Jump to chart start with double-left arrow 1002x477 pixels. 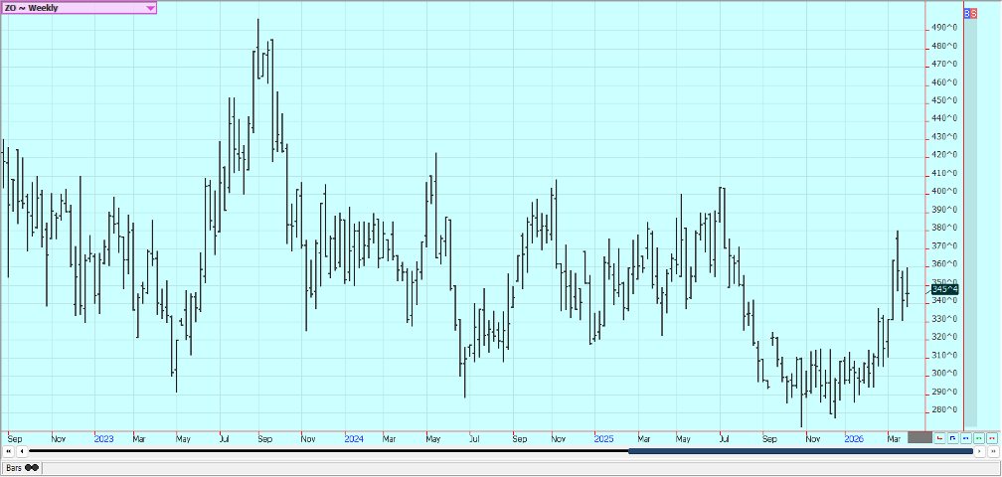pos(9,451)
